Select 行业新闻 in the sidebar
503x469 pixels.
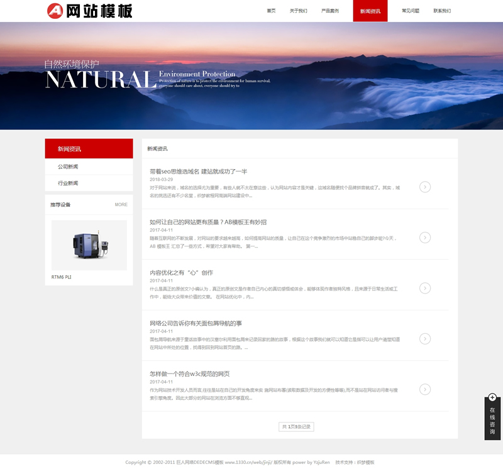(x=68, y=183)
